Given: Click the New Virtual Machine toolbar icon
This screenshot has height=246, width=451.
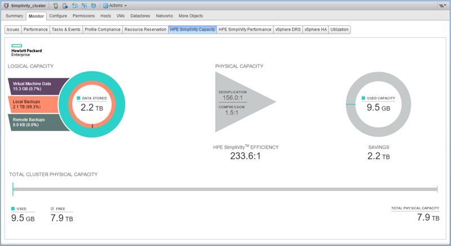Looking at the screenshot, I should click(x=75, y=5).
